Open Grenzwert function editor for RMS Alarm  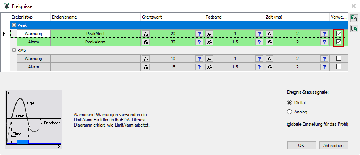coord(146,67)
